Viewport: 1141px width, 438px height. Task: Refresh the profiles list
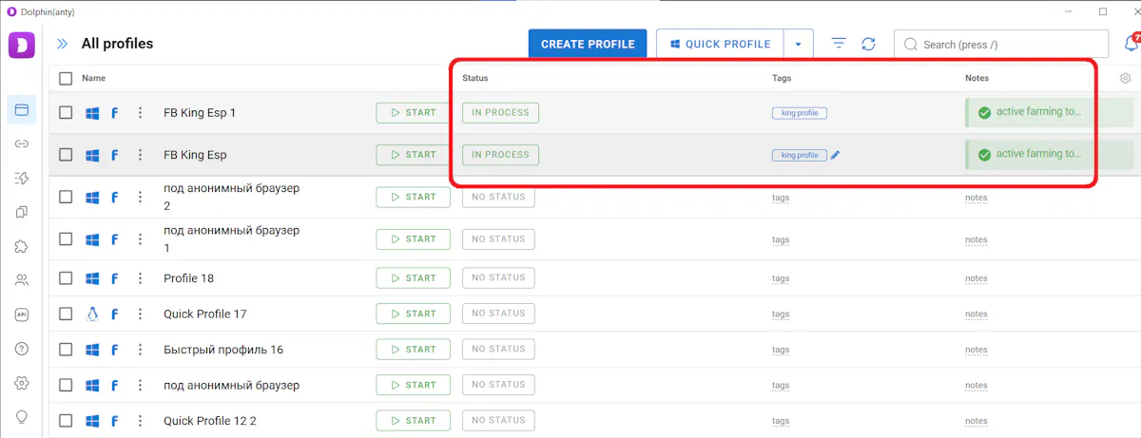click(868, 44)
